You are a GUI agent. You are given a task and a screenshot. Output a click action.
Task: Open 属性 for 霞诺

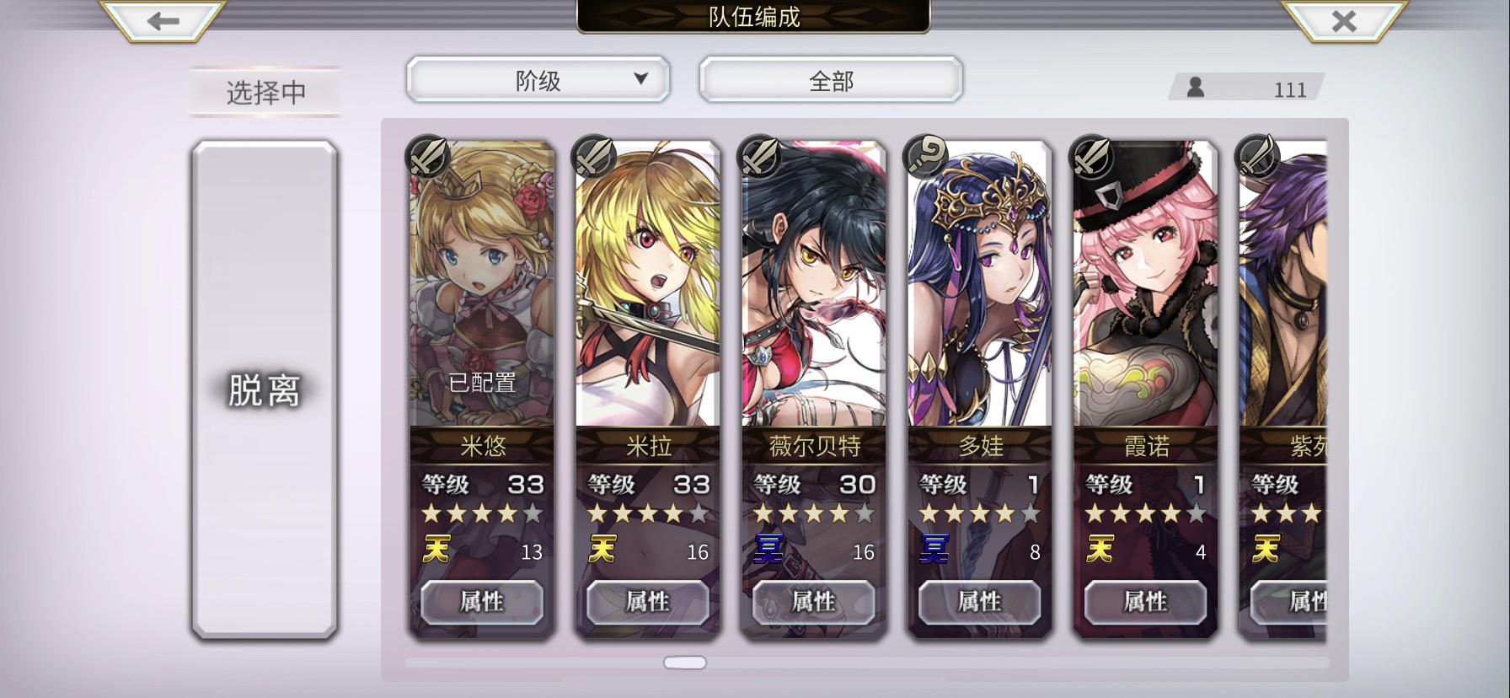coord(1146,602)
